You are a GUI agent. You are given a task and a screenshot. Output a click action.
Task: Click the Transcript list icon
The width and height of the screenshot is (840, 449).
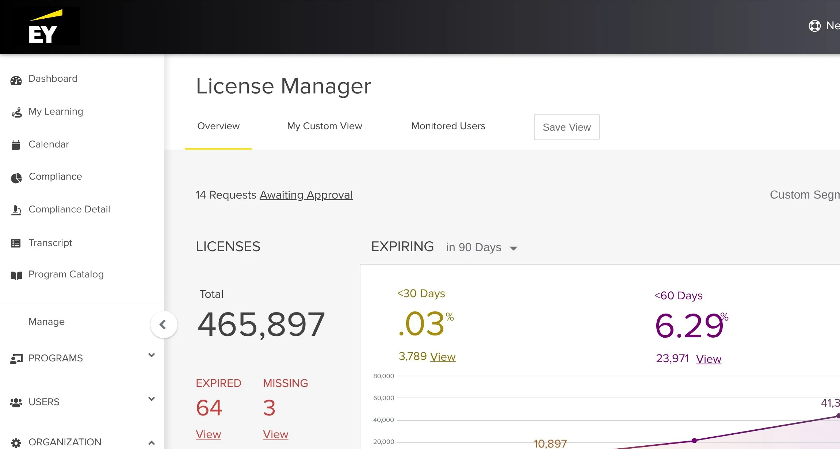coord(16,243)
